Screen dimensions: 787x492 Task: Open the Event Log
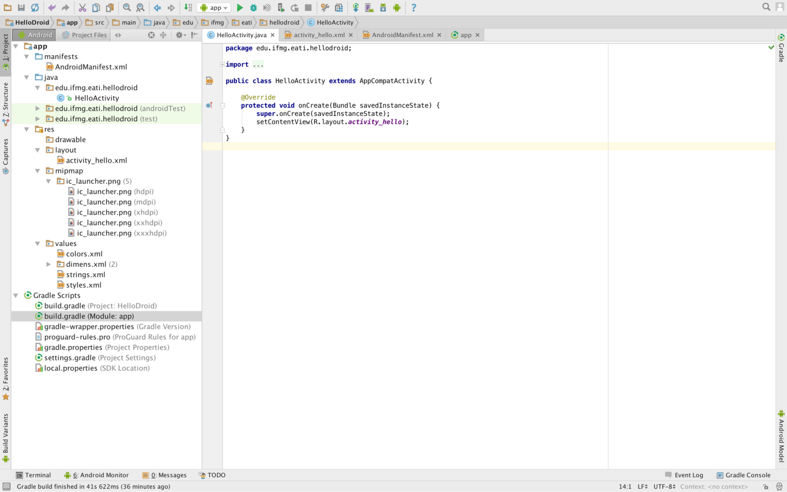684,475
